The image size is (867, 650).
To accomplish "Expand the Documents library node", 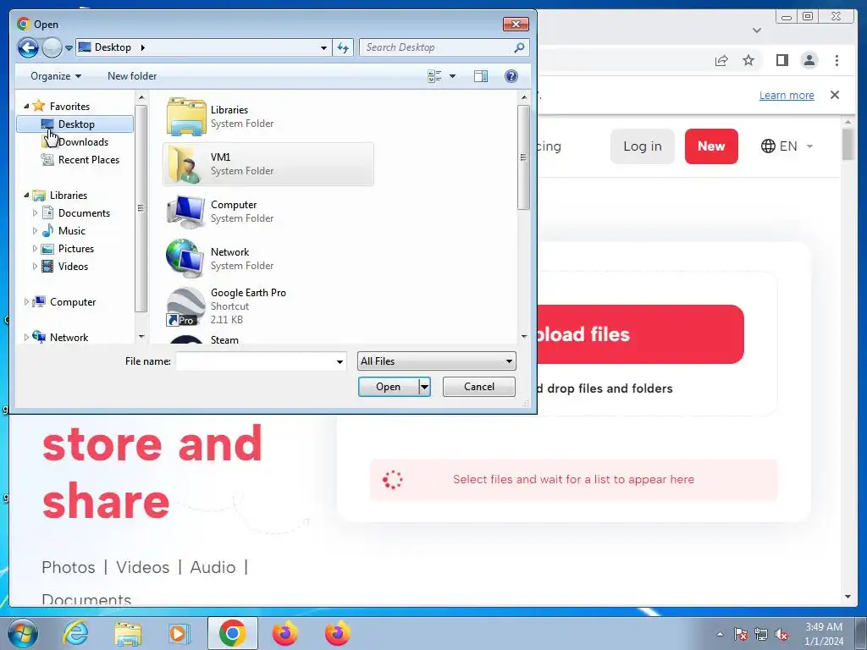I will coord(36,212).
